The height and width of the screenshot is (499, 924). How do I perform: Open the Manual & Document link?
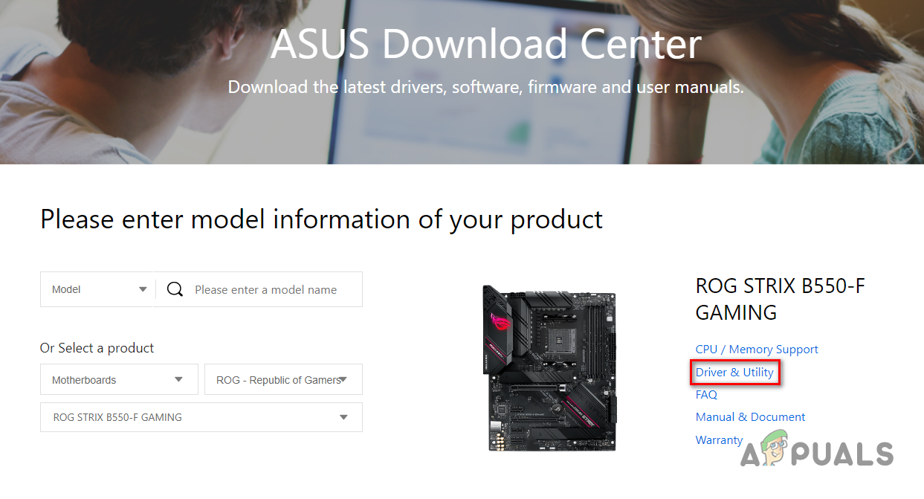click(x=750, y=417)
